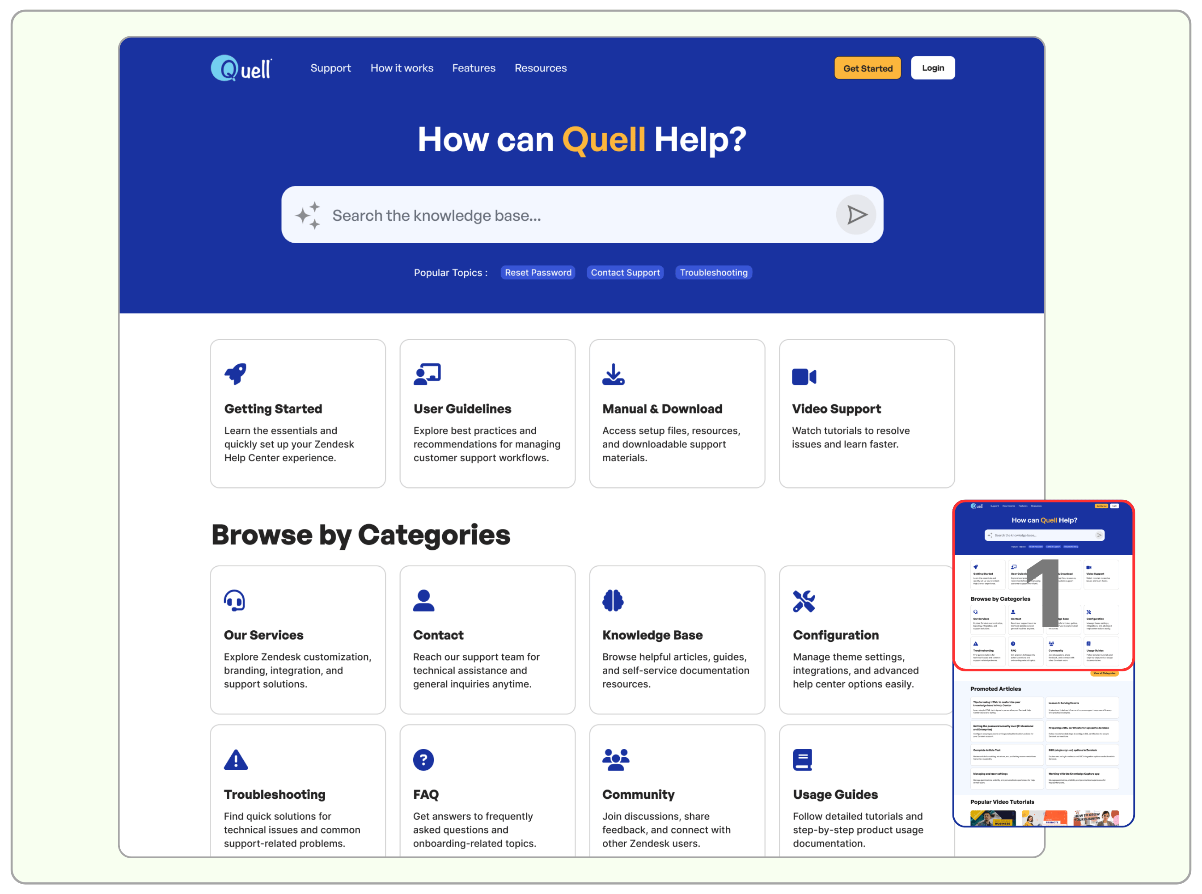Screen dimensions: 1202x894
Task: Open the Our Services category title
Action: (x=264, y=635)
